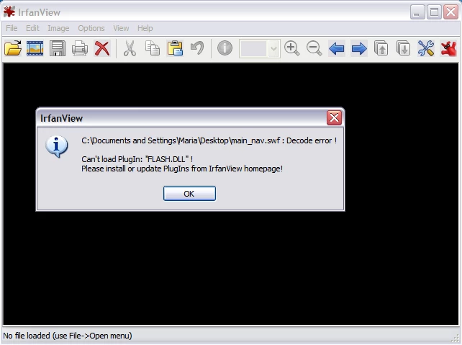Image resolution: width=462 pixels, height=345 pixels.
Task: Open the Image menu
Action: point(58,28)
